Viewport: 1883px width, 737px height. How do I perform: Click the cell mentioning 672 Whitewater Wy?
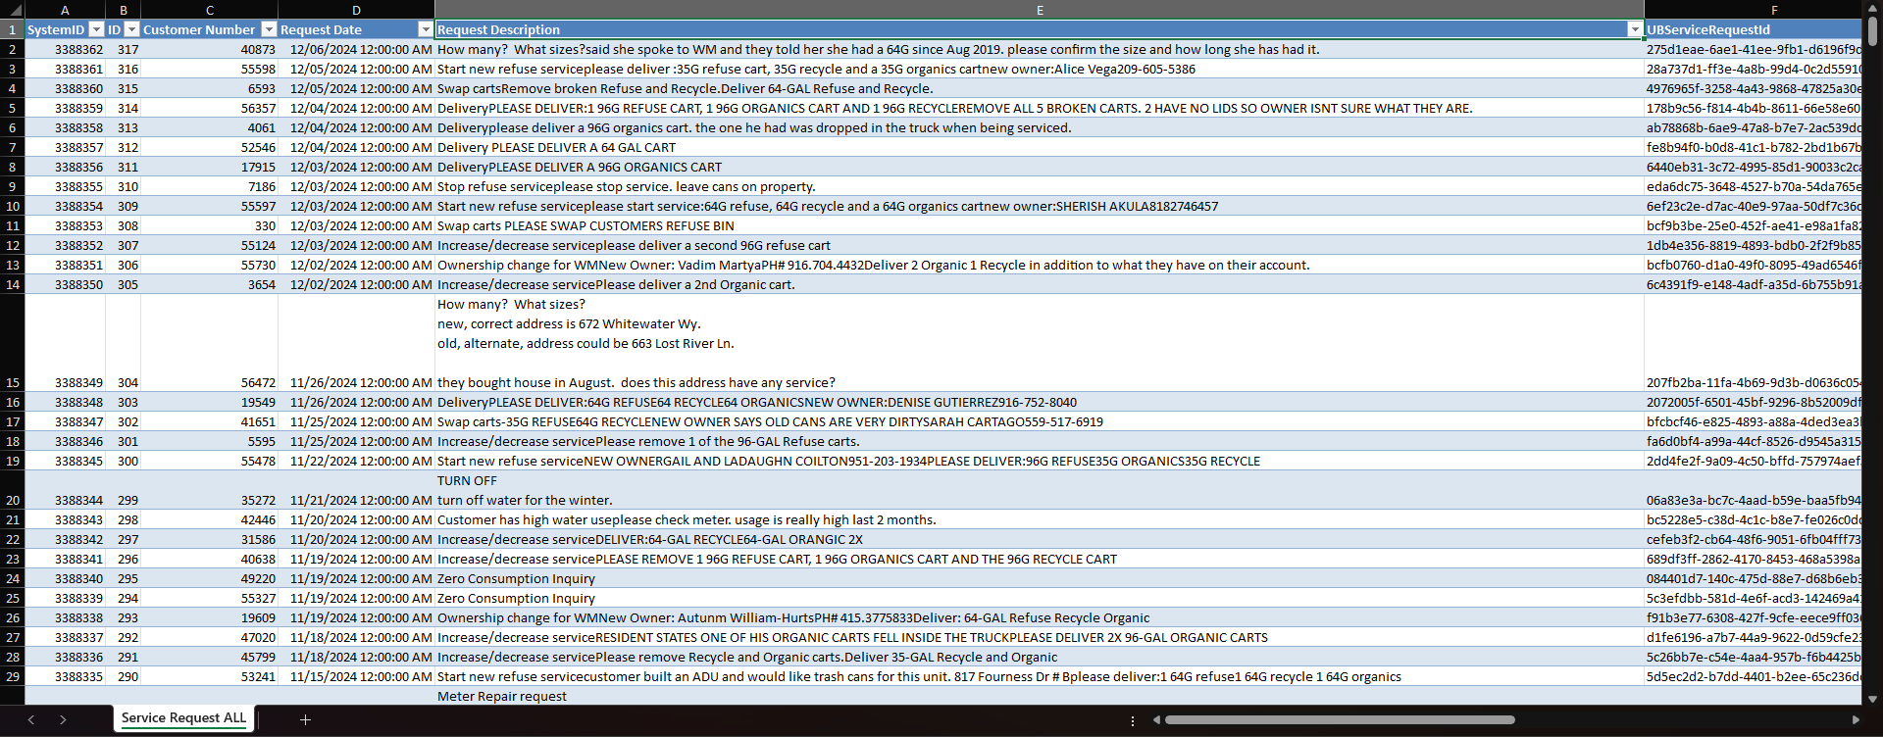tap(1040, 343)
